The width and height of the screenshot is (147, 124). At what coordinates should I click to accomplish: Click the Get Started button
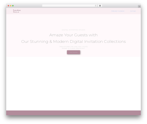(x=73, y=52)
